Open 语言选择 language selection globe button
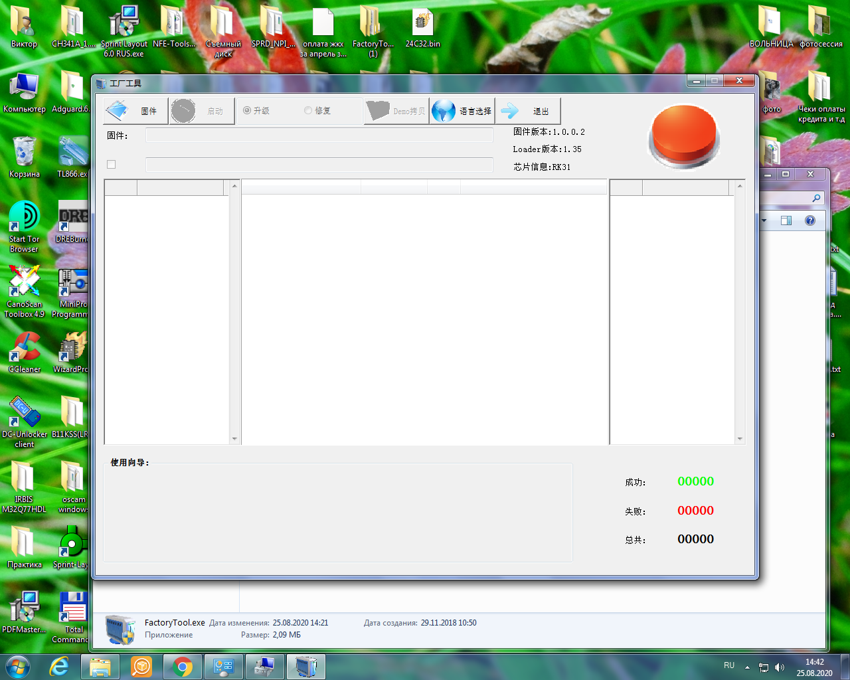This screenshot has height=680, width=850. (462, 111)
